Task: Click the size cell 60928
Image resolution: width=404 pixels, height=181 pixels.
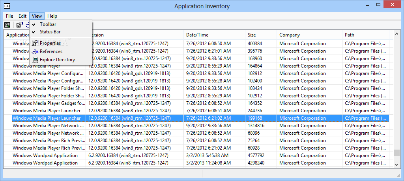Action: 254,148
